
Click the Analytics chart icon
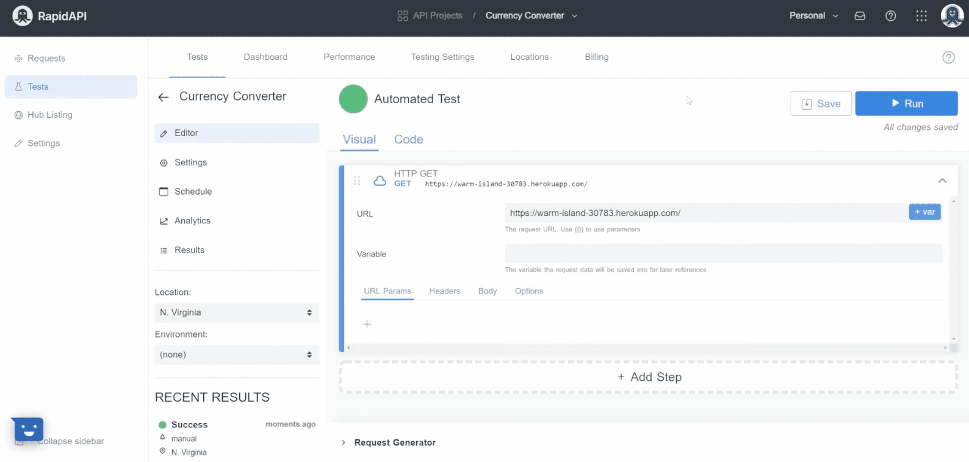point(164,221)
